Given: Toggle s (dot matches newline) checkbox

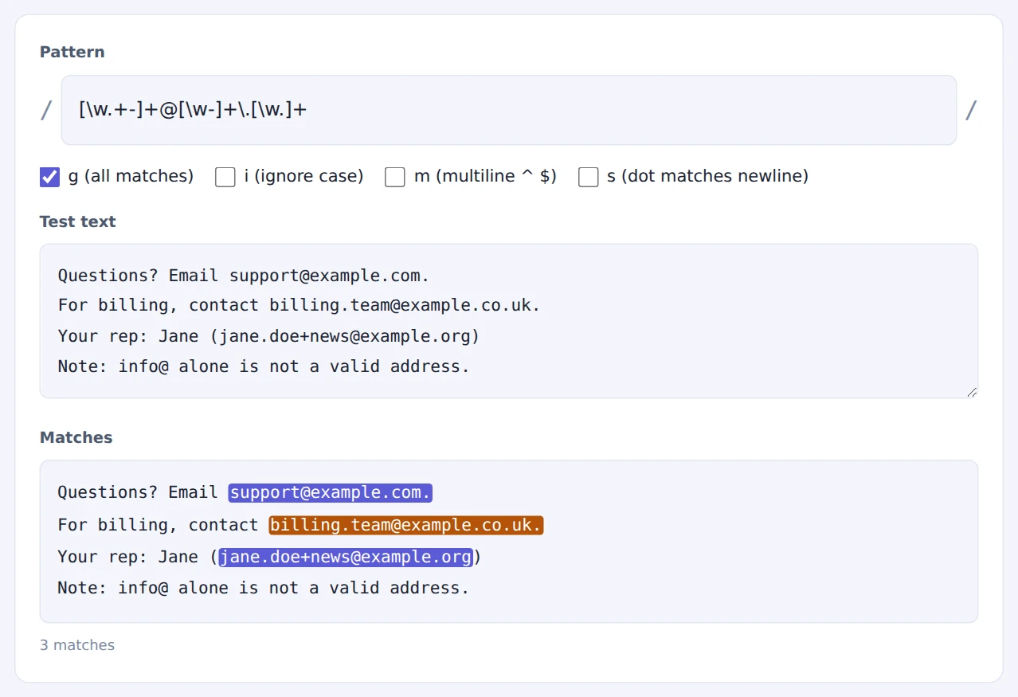Looking at the screenshot, I should click(x=588, y=177).
